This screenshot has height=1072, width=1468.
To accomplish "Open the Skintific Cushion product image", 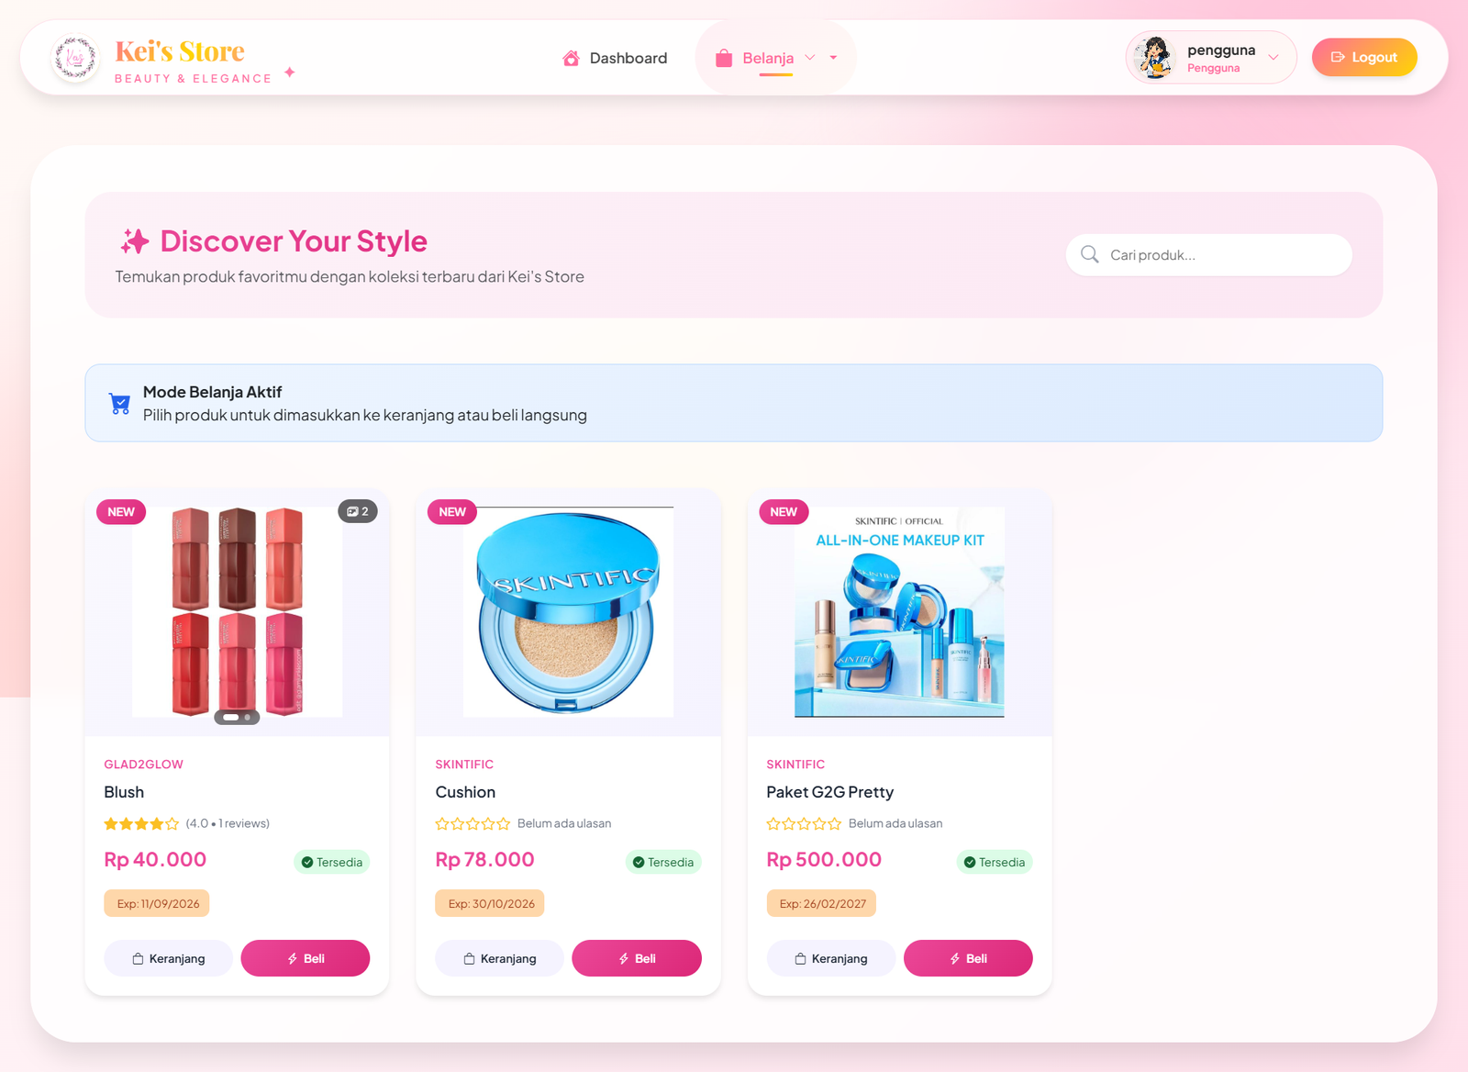I will (x=569, y=611).
